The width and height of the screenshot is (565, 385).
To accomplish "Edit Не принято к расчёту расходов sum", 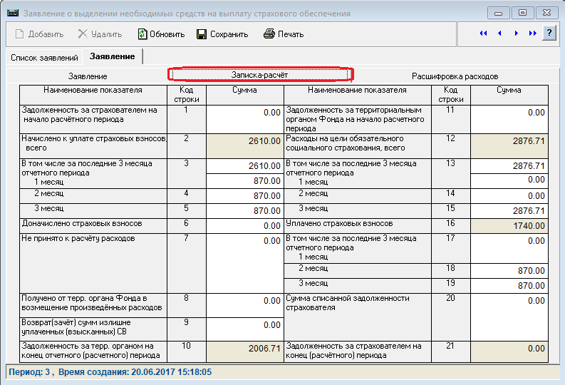I will click(245, 263).
